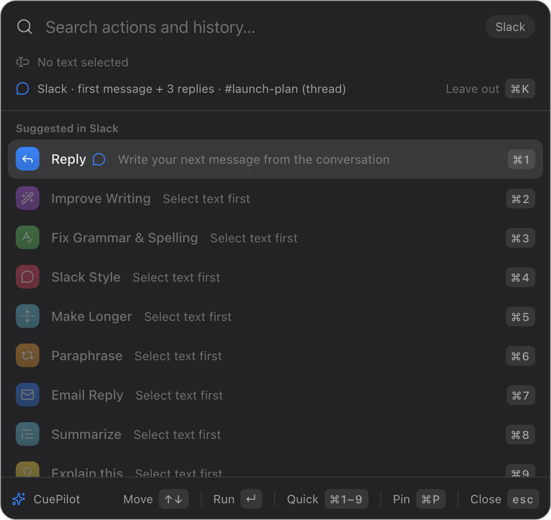The image size is (551, 520).
Task: Click the ⌘9 shortcut badge
Action: pyautogui.click(x=520, y=471)
